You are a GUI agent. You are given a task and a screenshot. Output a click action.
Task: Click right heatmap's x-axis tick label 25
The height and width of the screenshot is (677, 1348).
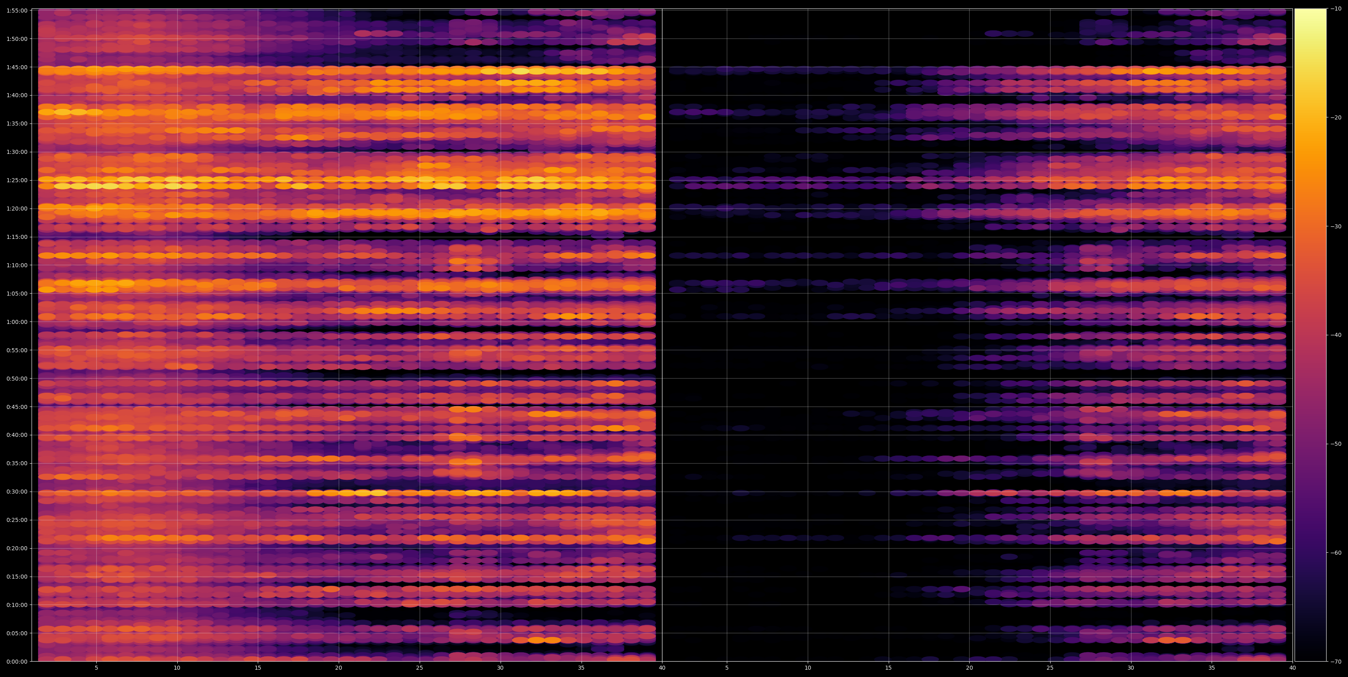pyautogui.click(x=1050, y=668)
